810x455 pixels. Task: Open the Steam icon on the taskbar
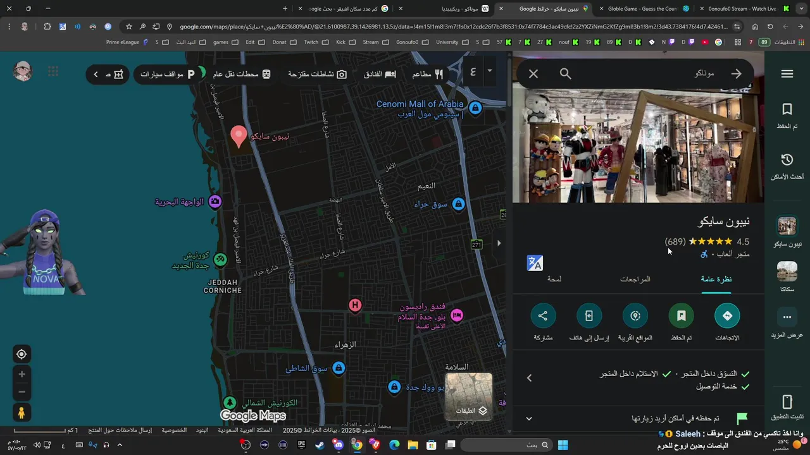320,445
